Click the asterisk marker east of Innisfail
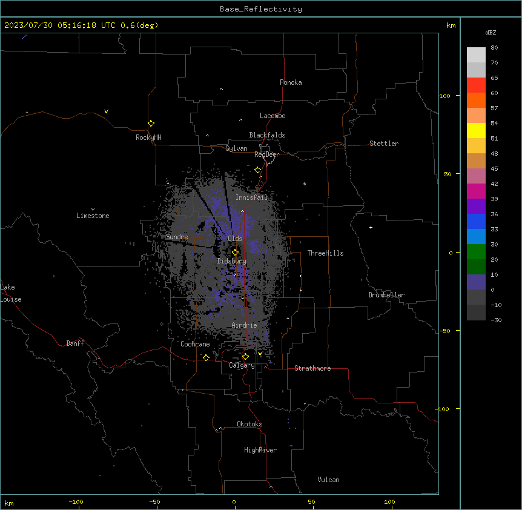Screen dimensions: 522x510 click(x=304, y=184)
